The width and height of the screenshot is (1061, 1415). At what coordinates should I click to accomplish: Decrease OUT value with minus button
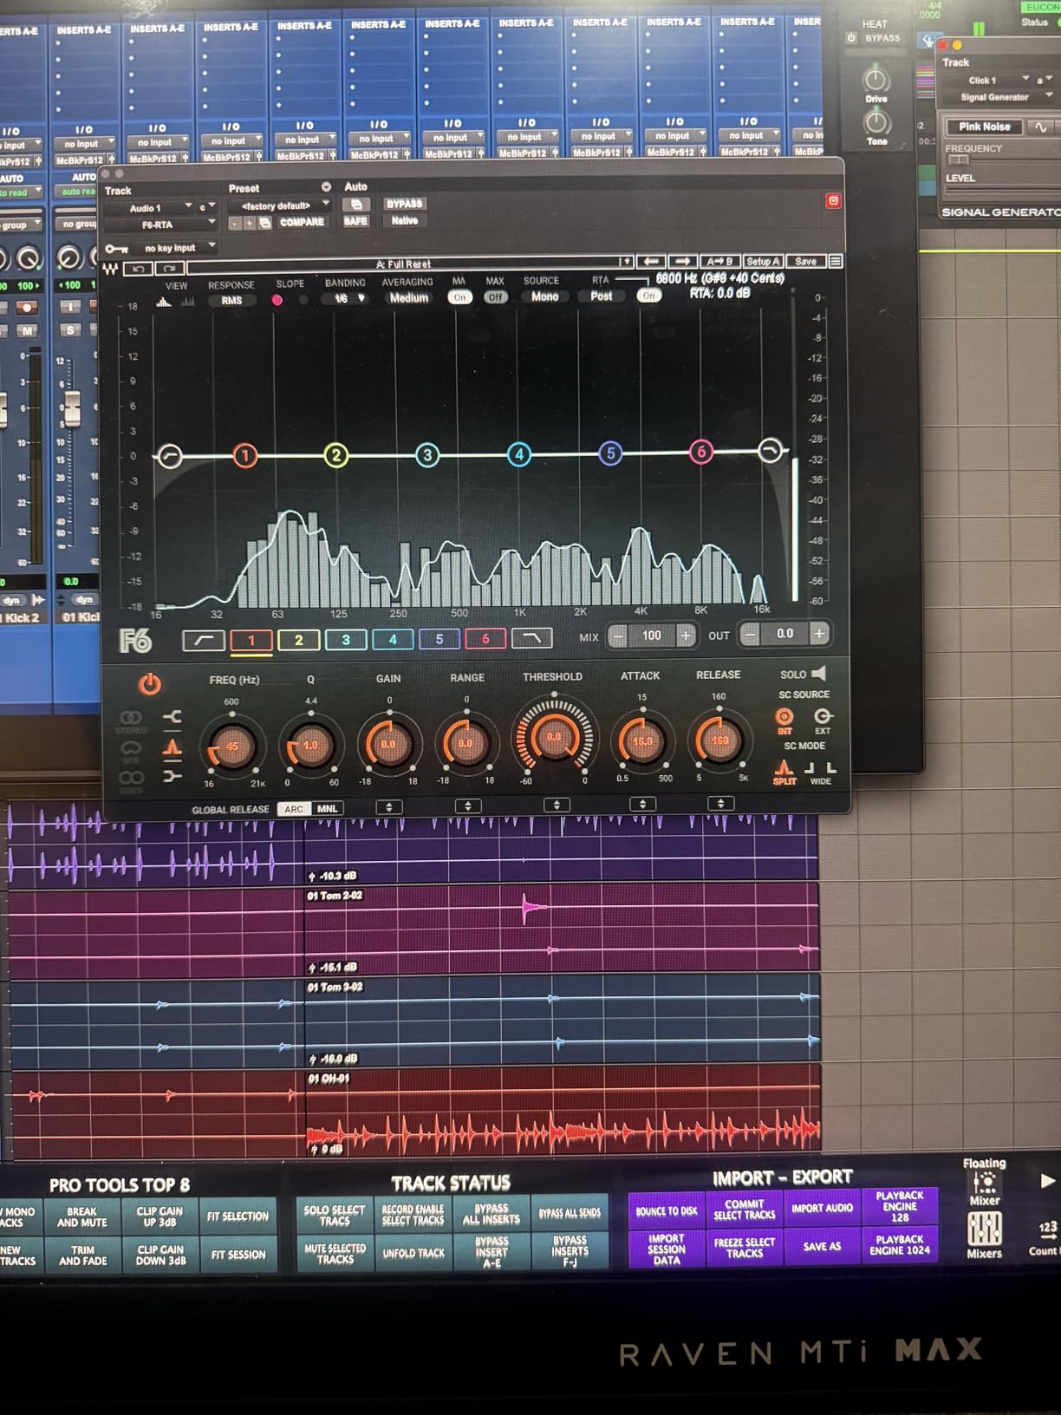coord(751,635)
